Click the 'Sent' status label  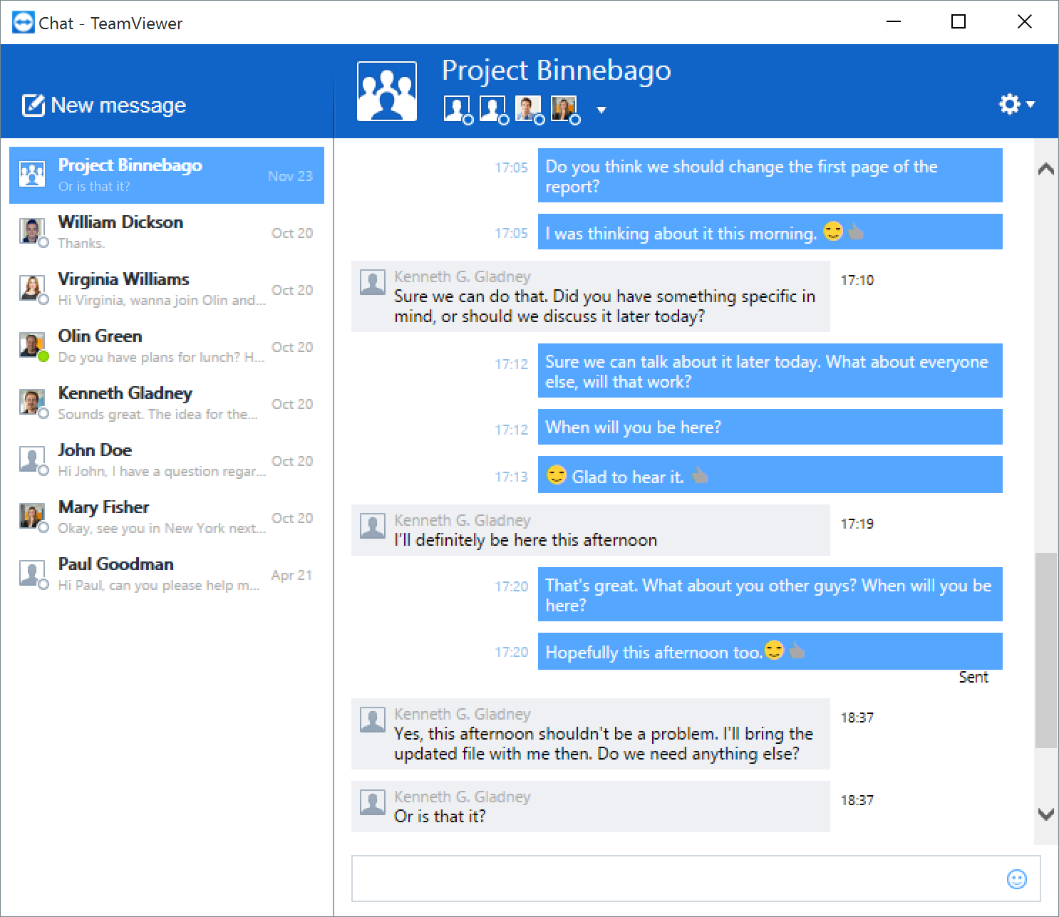pyautogui.click(x=973, y=677)
